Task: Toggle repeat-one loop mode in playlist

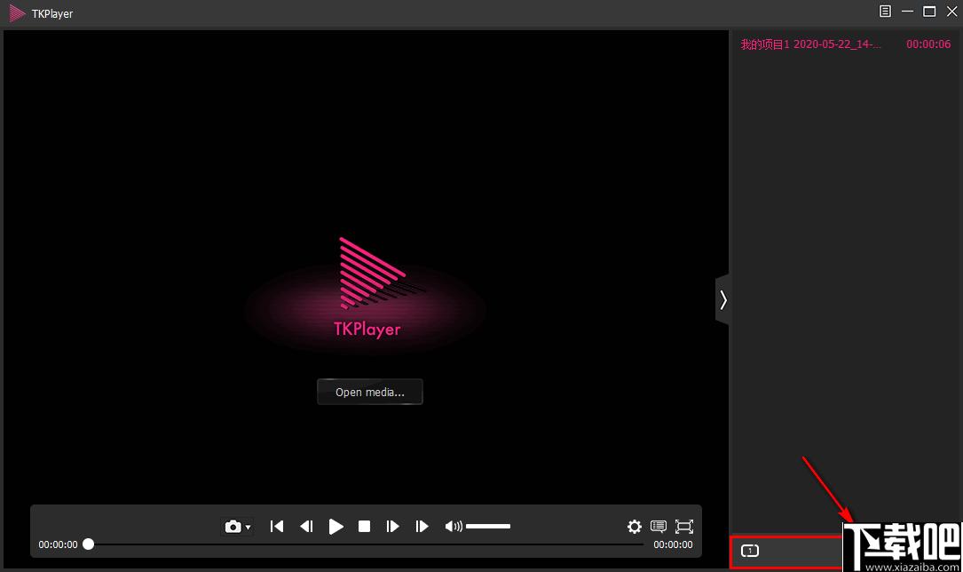Action: click(750, 551)
